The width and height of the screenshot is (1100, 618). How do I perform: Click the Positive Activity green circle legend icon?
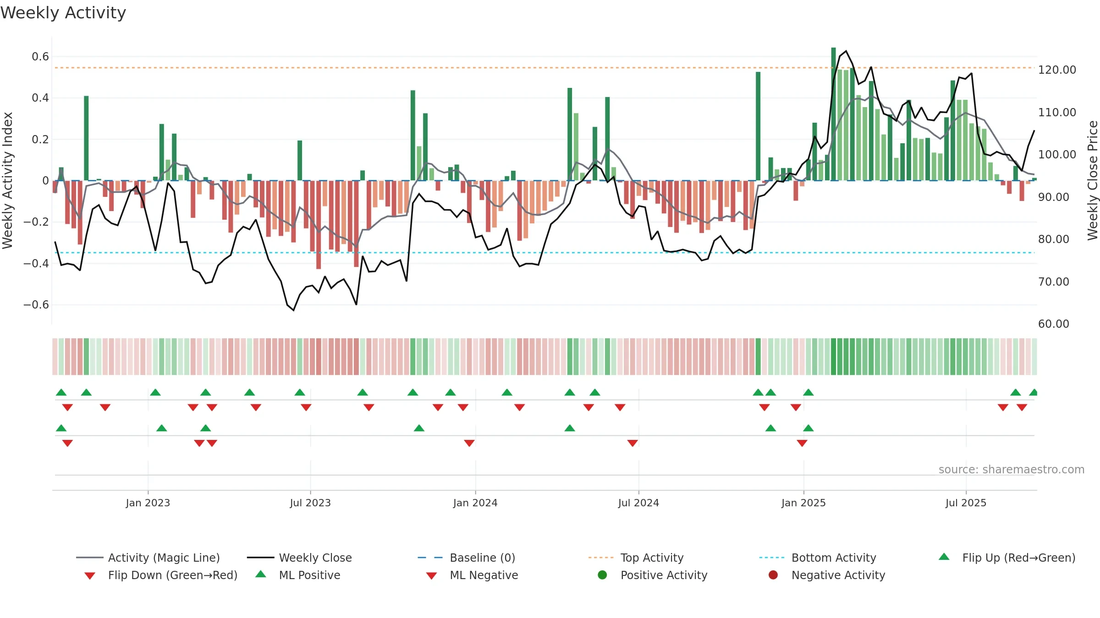(602, 575)
